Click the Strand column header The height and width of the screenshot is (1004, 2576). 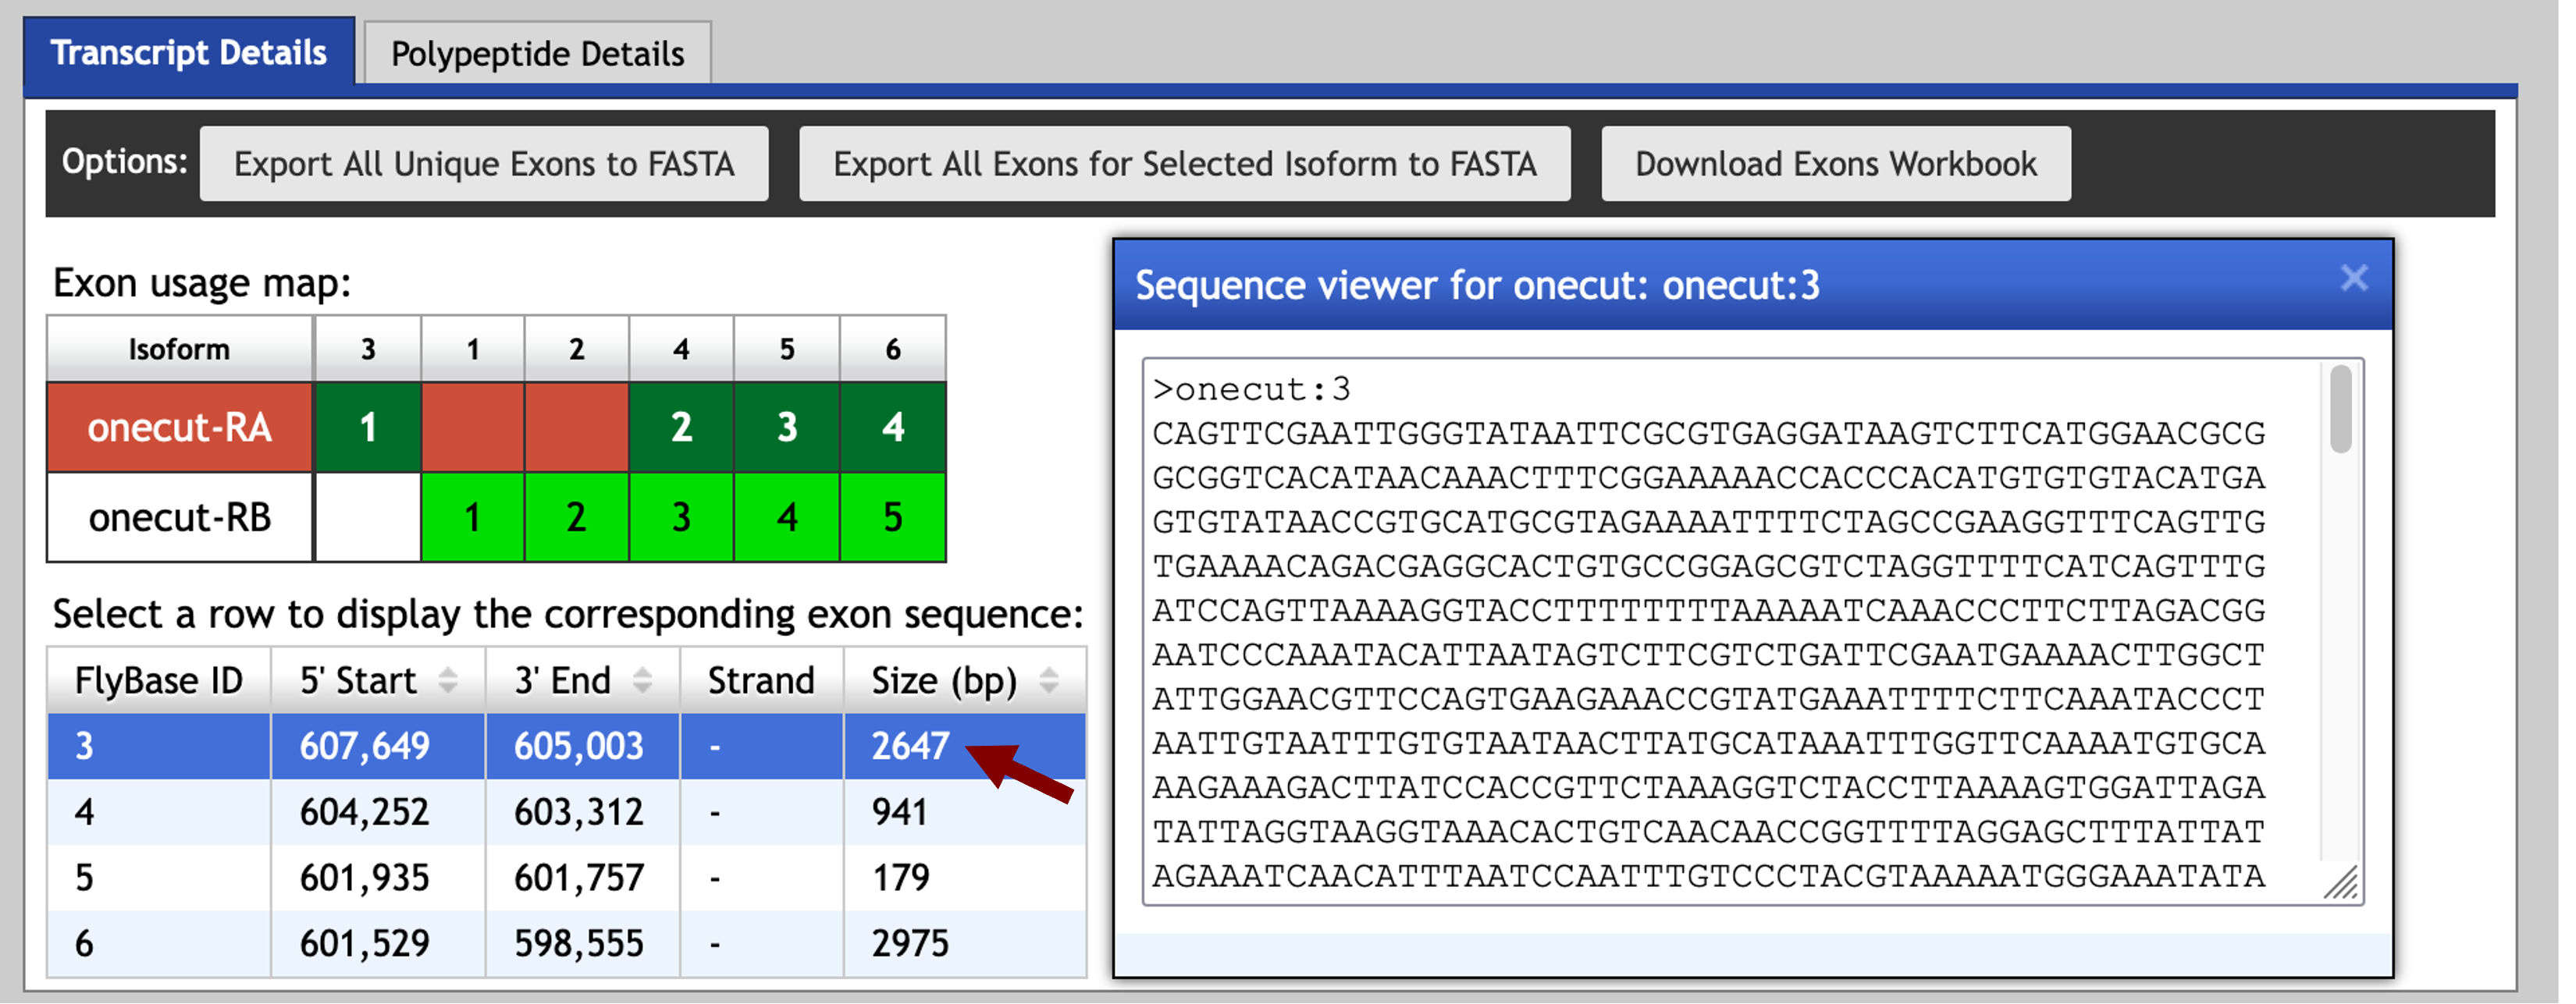(762, 680)
